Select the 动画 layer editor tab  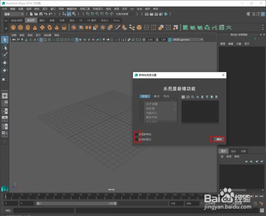pos(243,151)
